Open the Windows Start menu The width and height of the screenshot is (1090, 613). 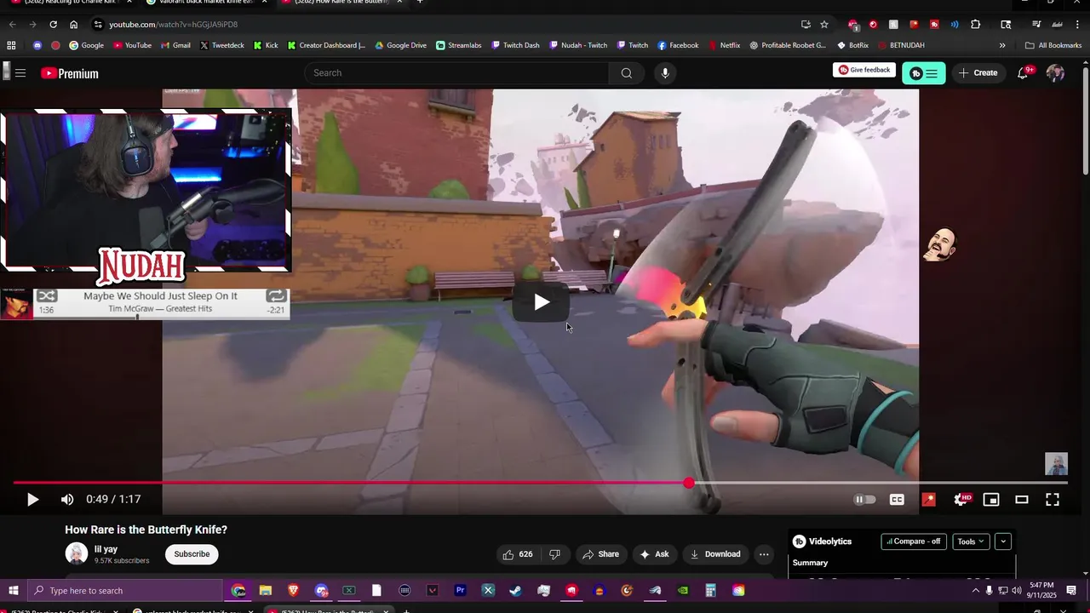[x=13, y=591]
